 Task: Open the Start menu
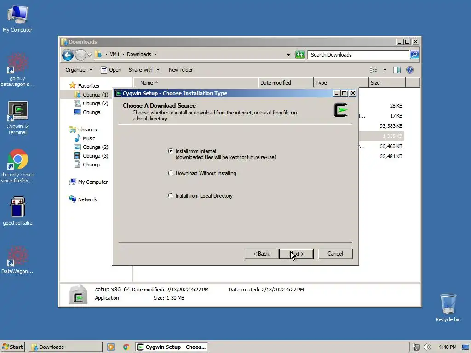tap(12, 347)
